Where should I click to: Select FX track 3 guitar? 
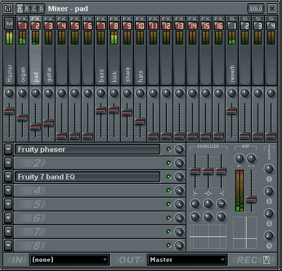(x=48, y=50)
